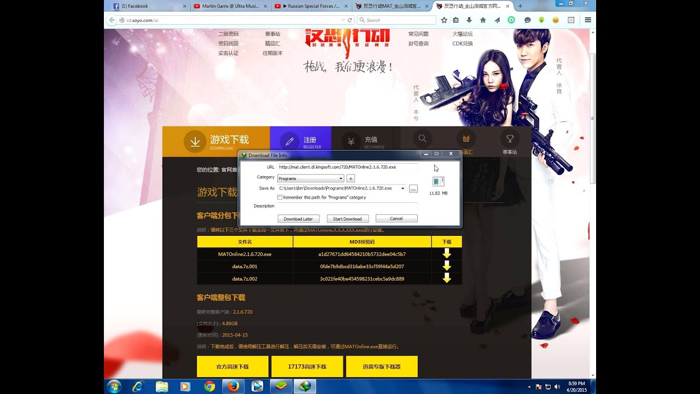
Task: Open the bookmarks list clipboard icon
Action: pos(456,20)
